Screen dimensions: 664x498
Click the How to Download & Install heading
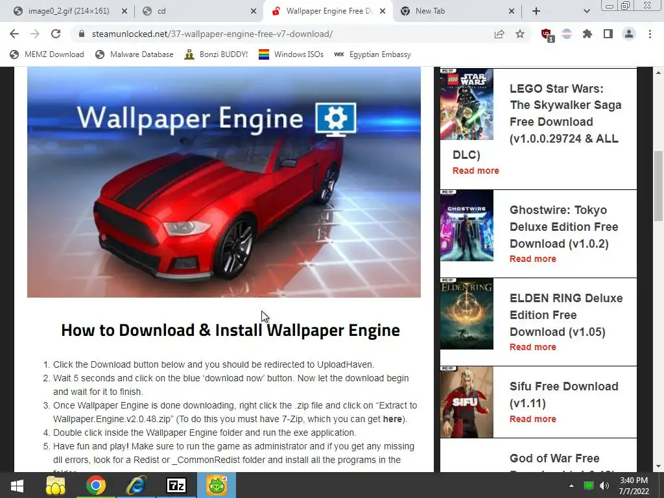click(x=230, y=330)
